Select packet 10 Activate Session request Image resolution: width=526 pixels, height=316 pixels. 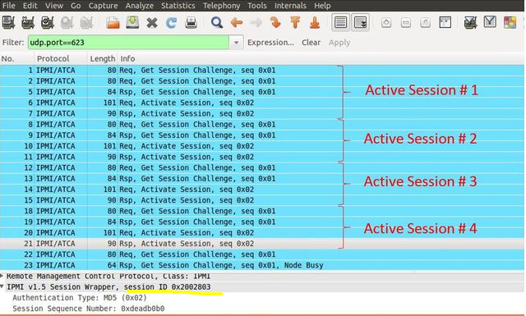(x=262, y=146)
